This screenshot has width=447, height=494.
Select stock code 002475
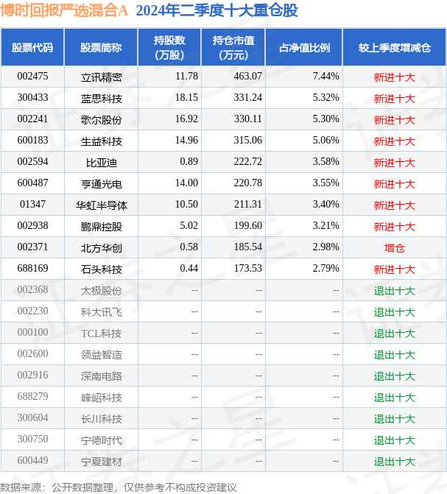pyautogui.click(x=33, y=77)
